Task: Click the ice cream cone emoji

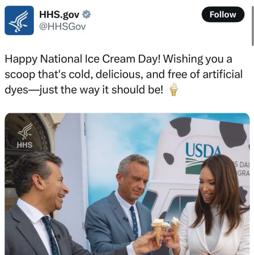Action: [173, 89]
